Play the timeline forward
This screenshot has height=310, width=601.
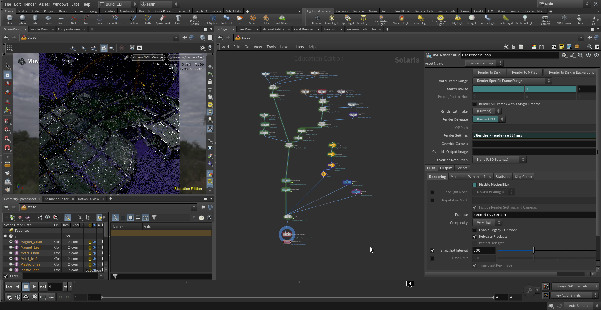coord(34,287)
